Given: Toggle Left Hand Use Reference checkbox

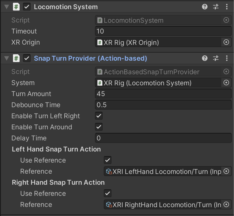Looking at the screenshot, I should click(x=108, y=160).
